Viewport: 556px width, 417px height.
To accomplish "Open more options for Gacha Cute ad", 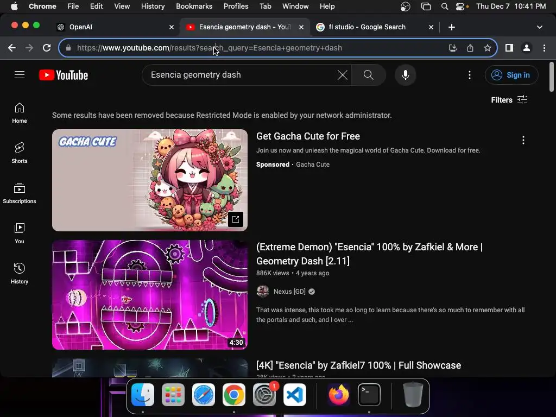I will [523, 140].
